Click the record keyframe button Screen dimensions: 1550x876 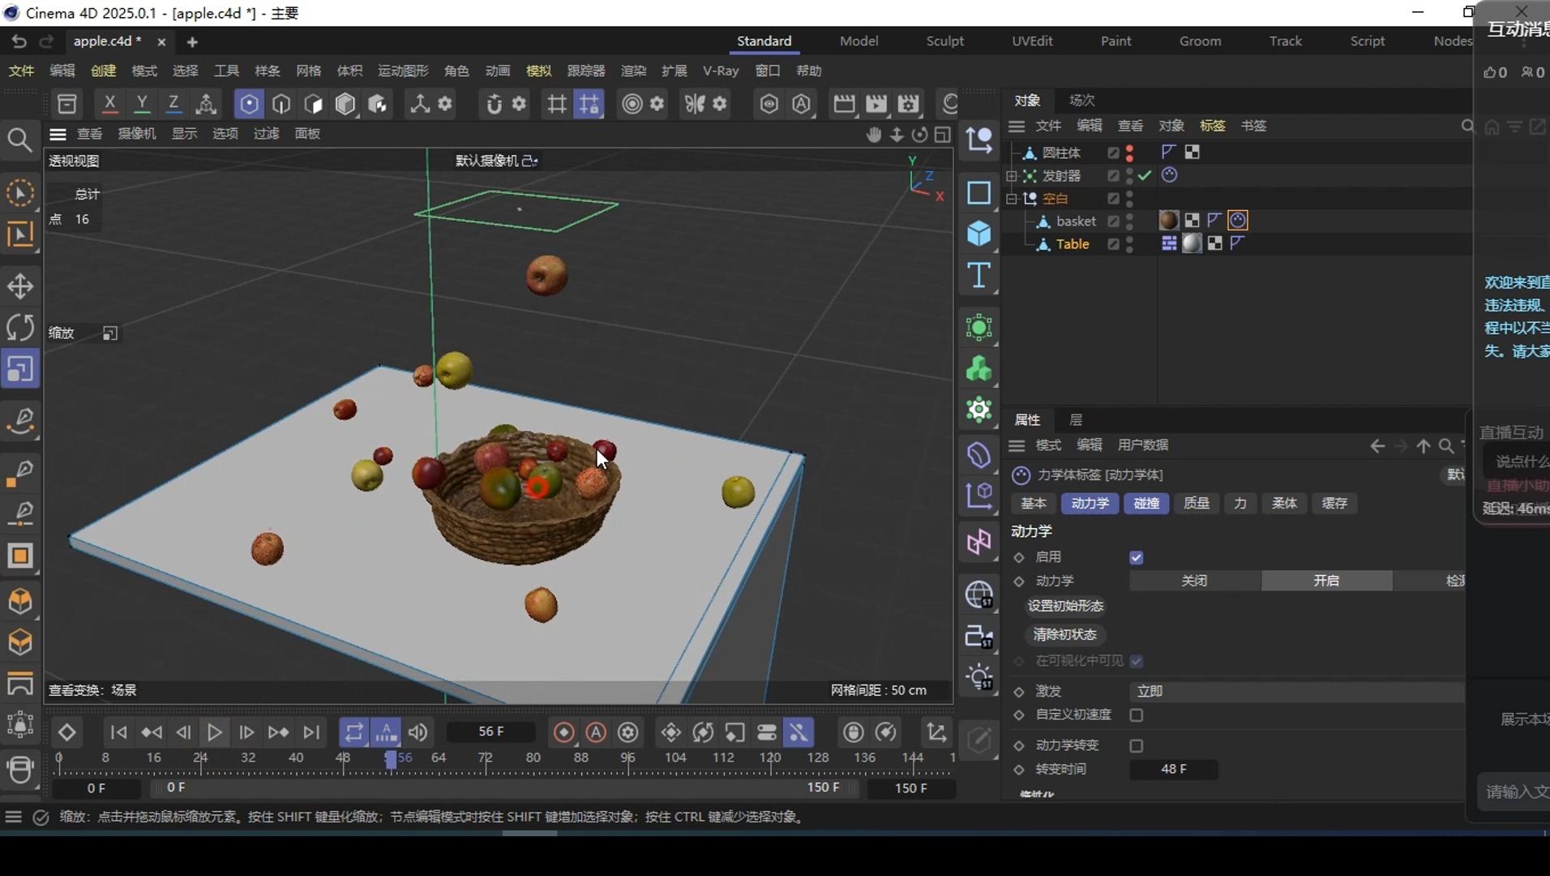[564, 732]
